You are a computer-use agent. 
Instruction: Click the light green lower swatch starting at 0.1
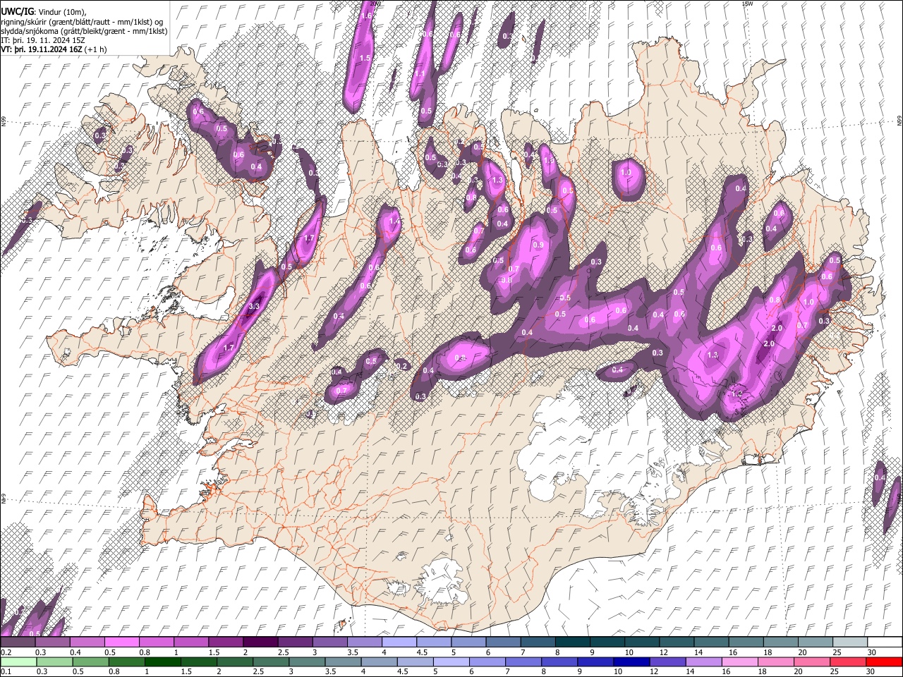click(x=18, y=662)
